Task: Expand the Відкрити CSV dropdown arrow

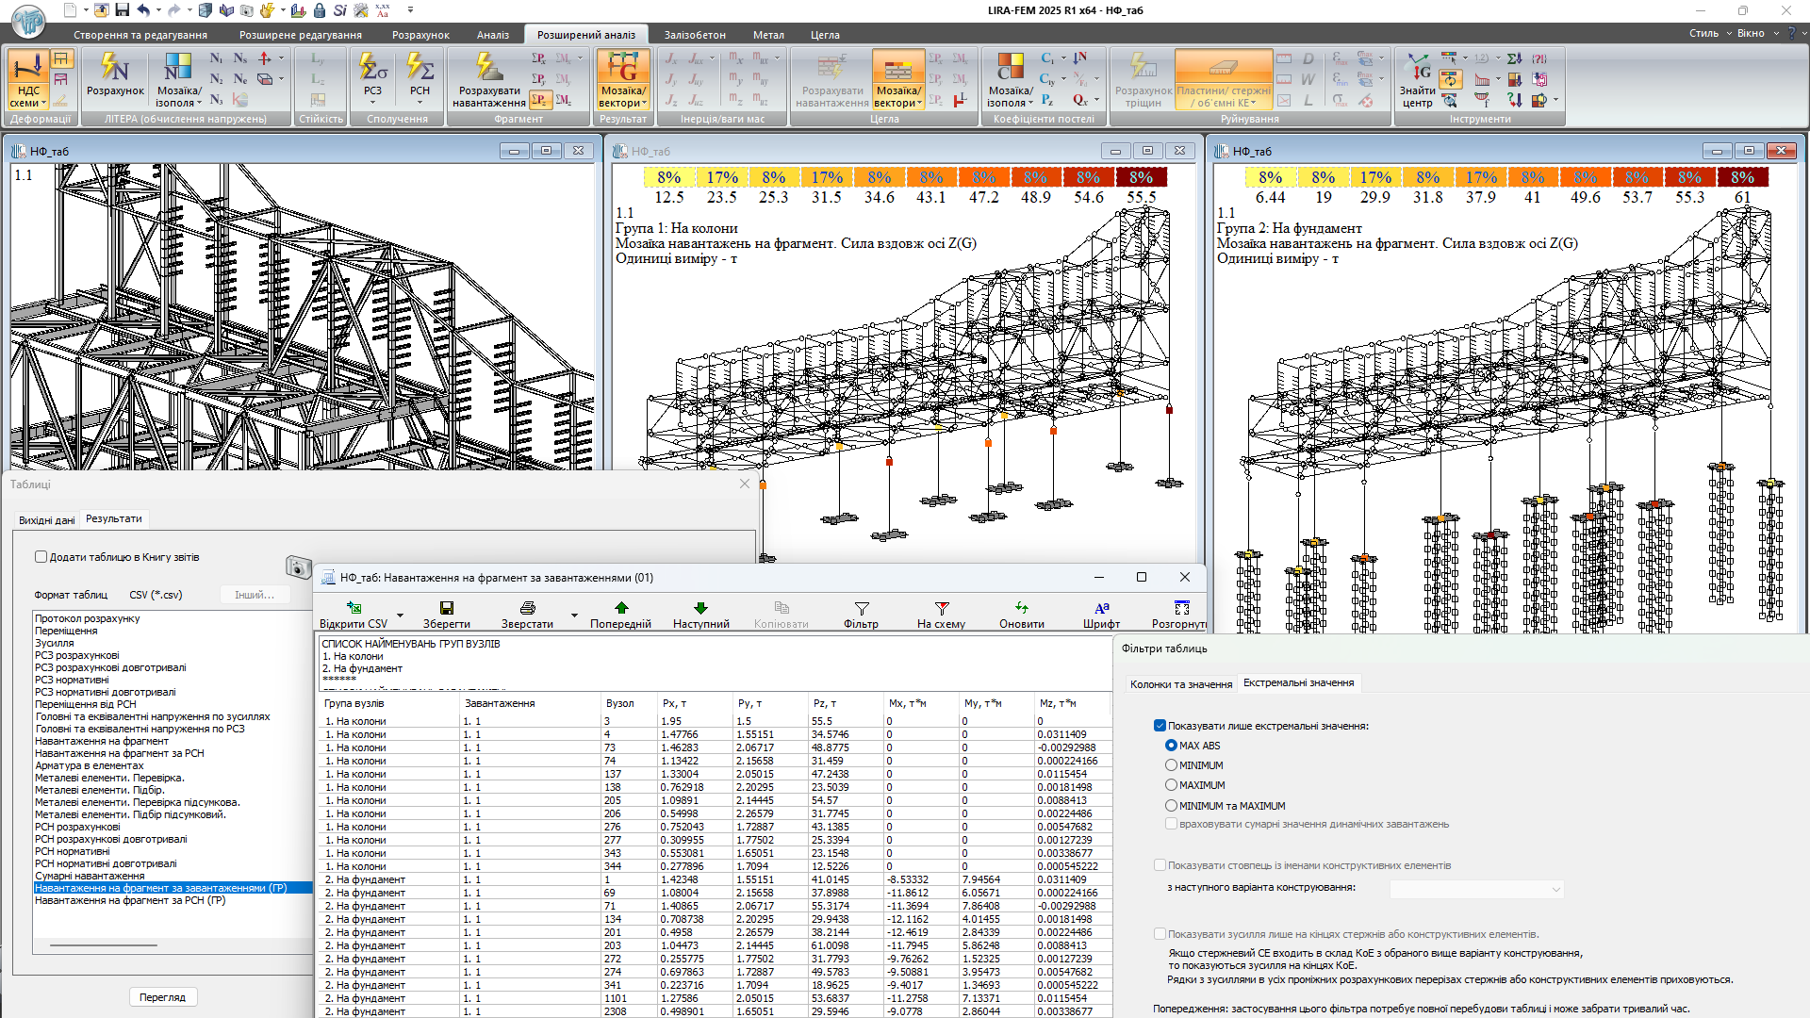Action: (x=400, y=616)
